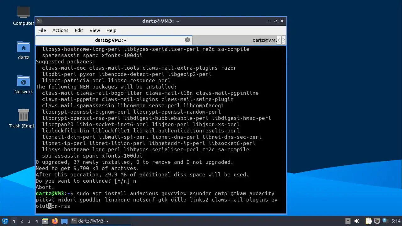Click the 'Abort.' line in terminal
This screenshot has width=402, height=226.
click(x=45, y=187)
